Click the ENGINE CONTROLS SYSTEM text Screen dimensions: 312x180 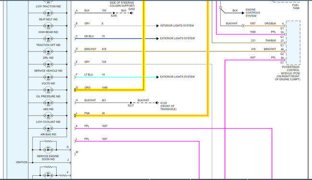[252, 13]
